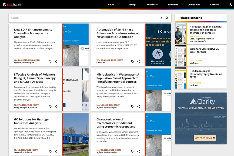Open Effective Analysis of Polymers title

[x=35, y=78]
